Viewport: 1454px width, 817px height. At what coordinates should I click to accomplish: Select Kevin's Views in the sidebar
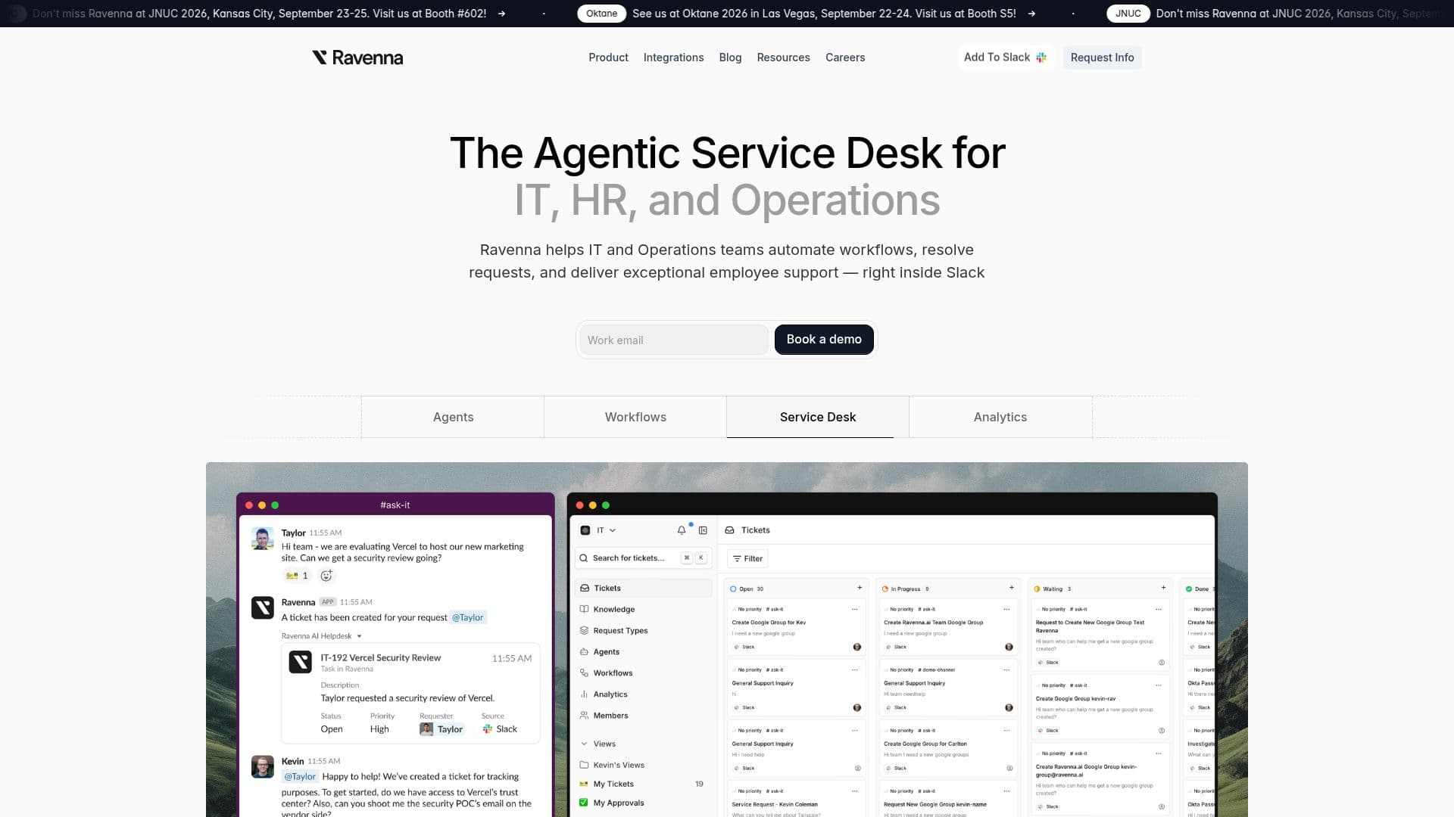point(642,765)
